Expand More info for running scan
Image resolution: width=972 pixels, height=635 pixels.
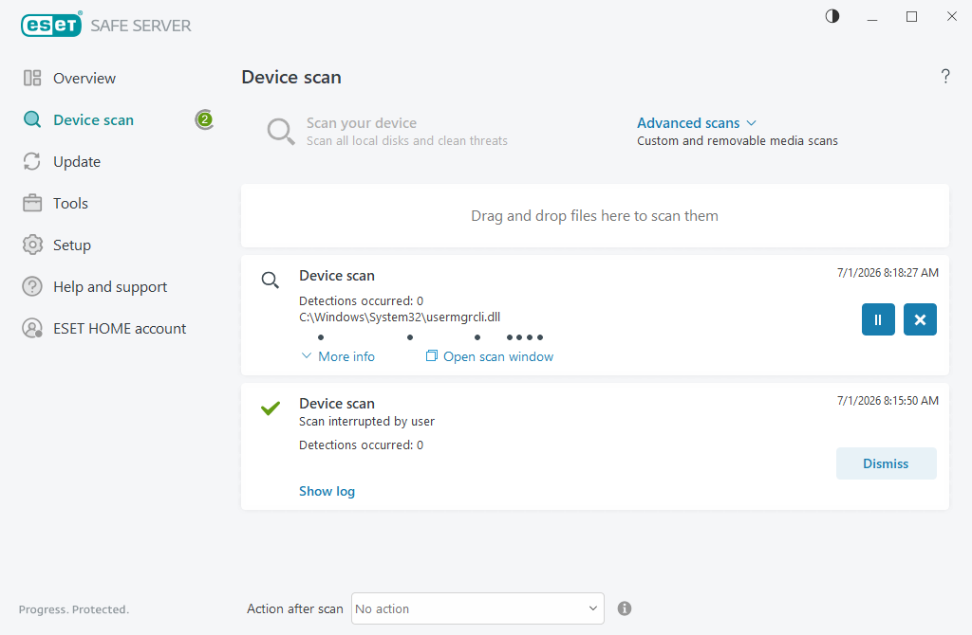tap(338, 356)
